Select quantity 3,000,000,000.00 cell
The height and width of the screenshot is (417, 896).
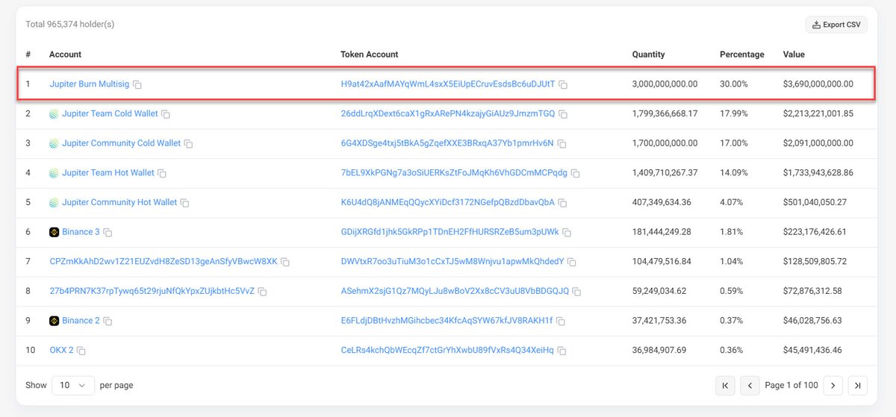665,84
